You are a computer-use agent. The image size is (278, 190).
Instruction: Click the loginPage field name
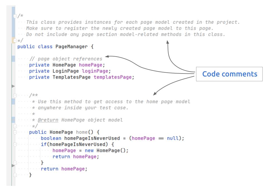coord(95,71)
